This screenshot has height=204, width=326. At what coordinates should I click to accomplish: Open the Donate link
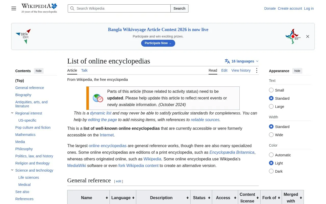tap(270, 8)
